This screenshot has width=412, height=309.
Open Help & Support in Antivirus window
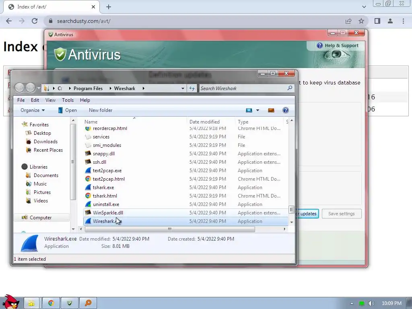click(338, 45)
